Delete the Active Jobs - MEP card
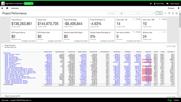The width and height of the screenshot is (181, 102). 166,19
